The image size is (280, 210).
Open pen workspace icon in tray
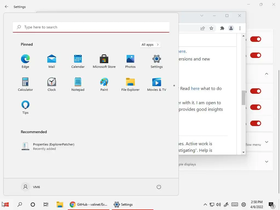pyautogui.click(x=226, y=205)
